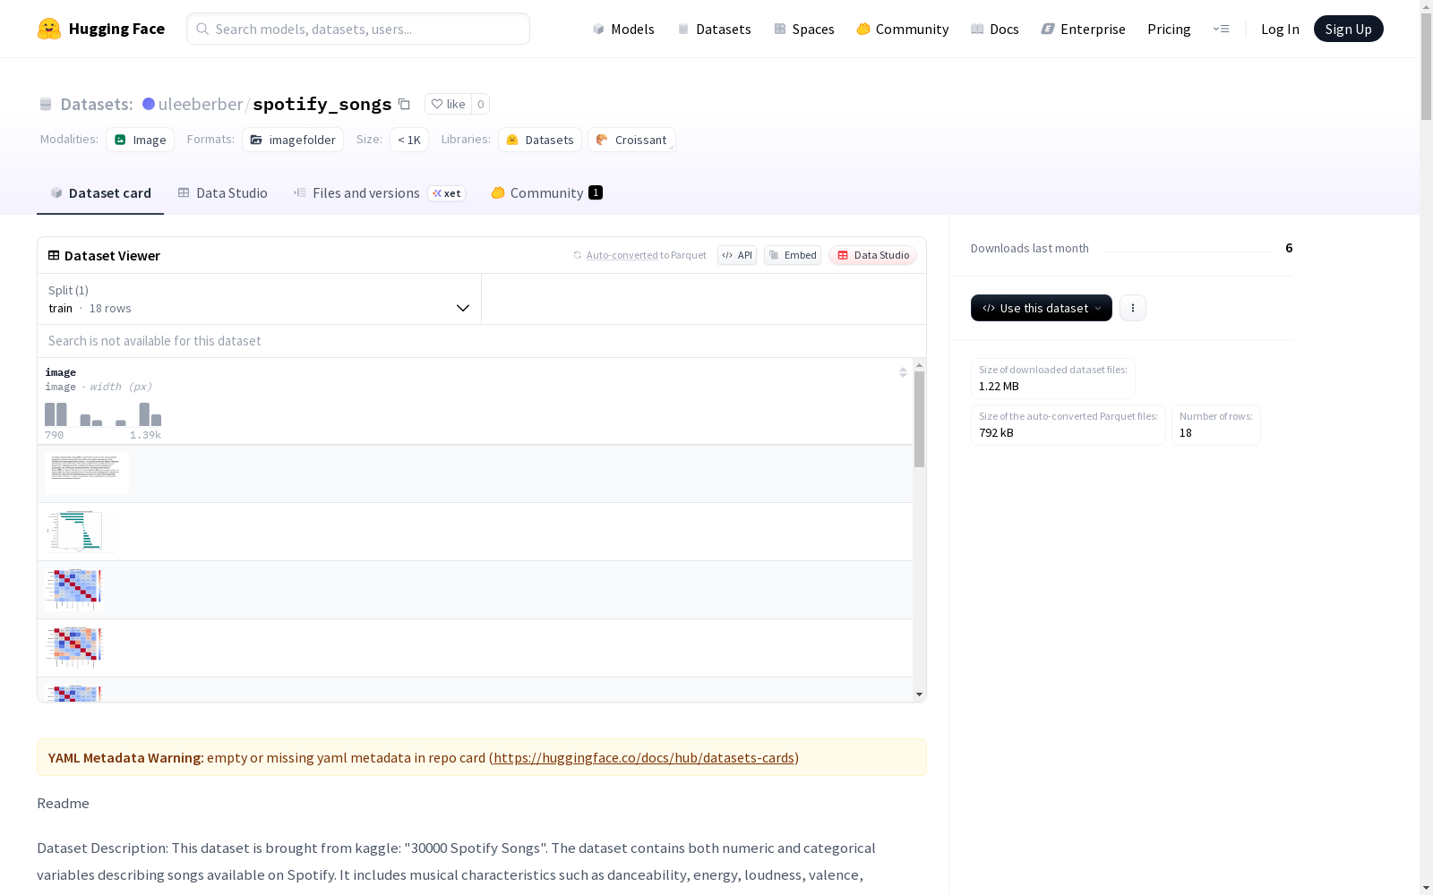Click the Image modality tag

[141, 140]
